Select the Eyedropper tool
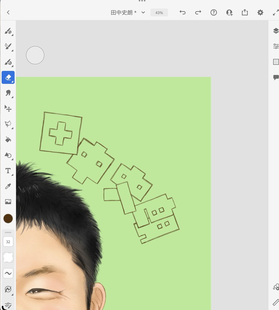The height and width of the screenshot is (310, 279). [x=8, y=186]
